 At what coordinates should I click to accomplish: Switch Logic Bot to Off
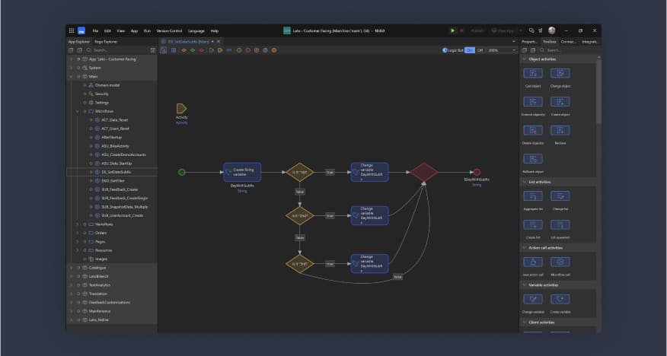pyautogui.click(x=480, y=50)
